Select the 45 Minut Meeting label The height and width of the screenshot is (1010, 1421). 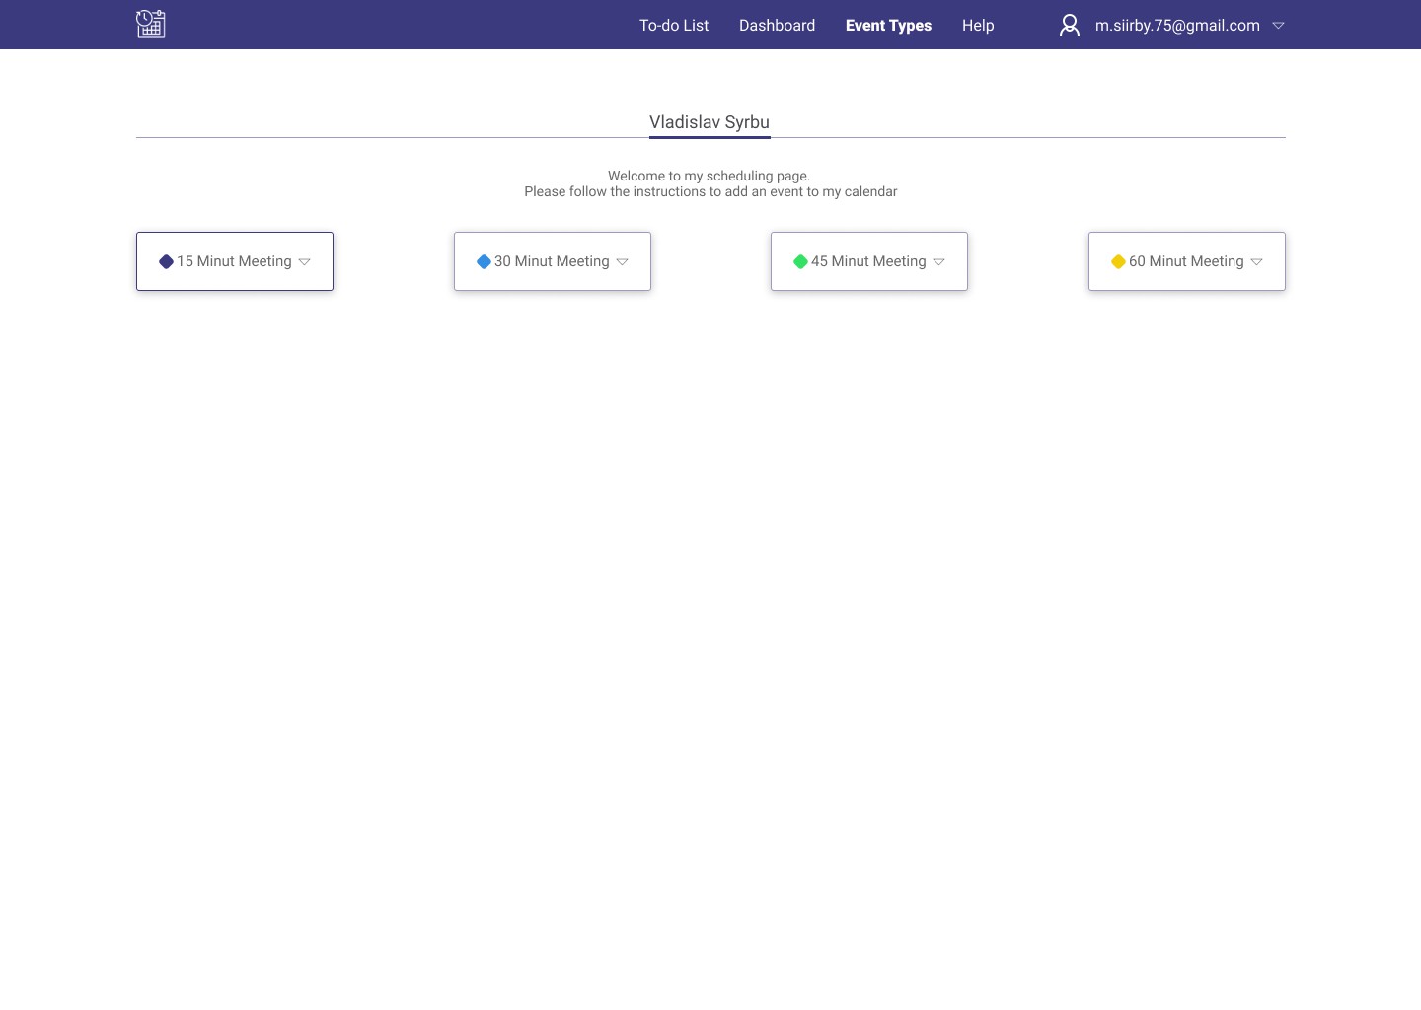868,261
